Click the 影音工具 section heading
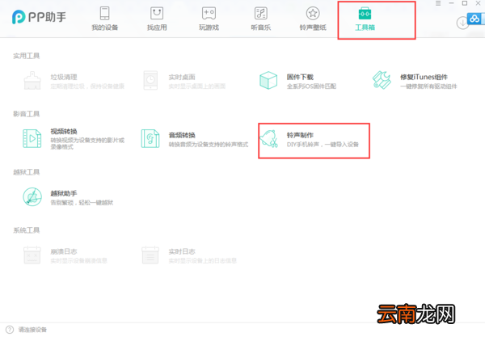 27,114
